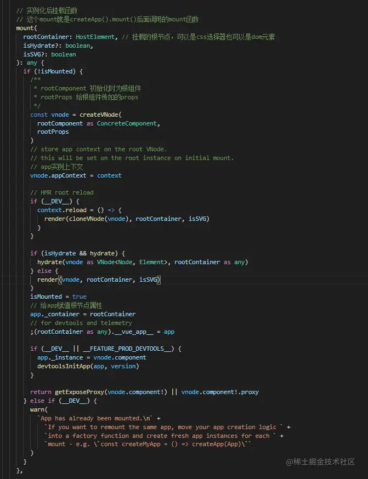Click the 'isMounted = true' assignment
This screenshot has width=368, height=479.
58,296
